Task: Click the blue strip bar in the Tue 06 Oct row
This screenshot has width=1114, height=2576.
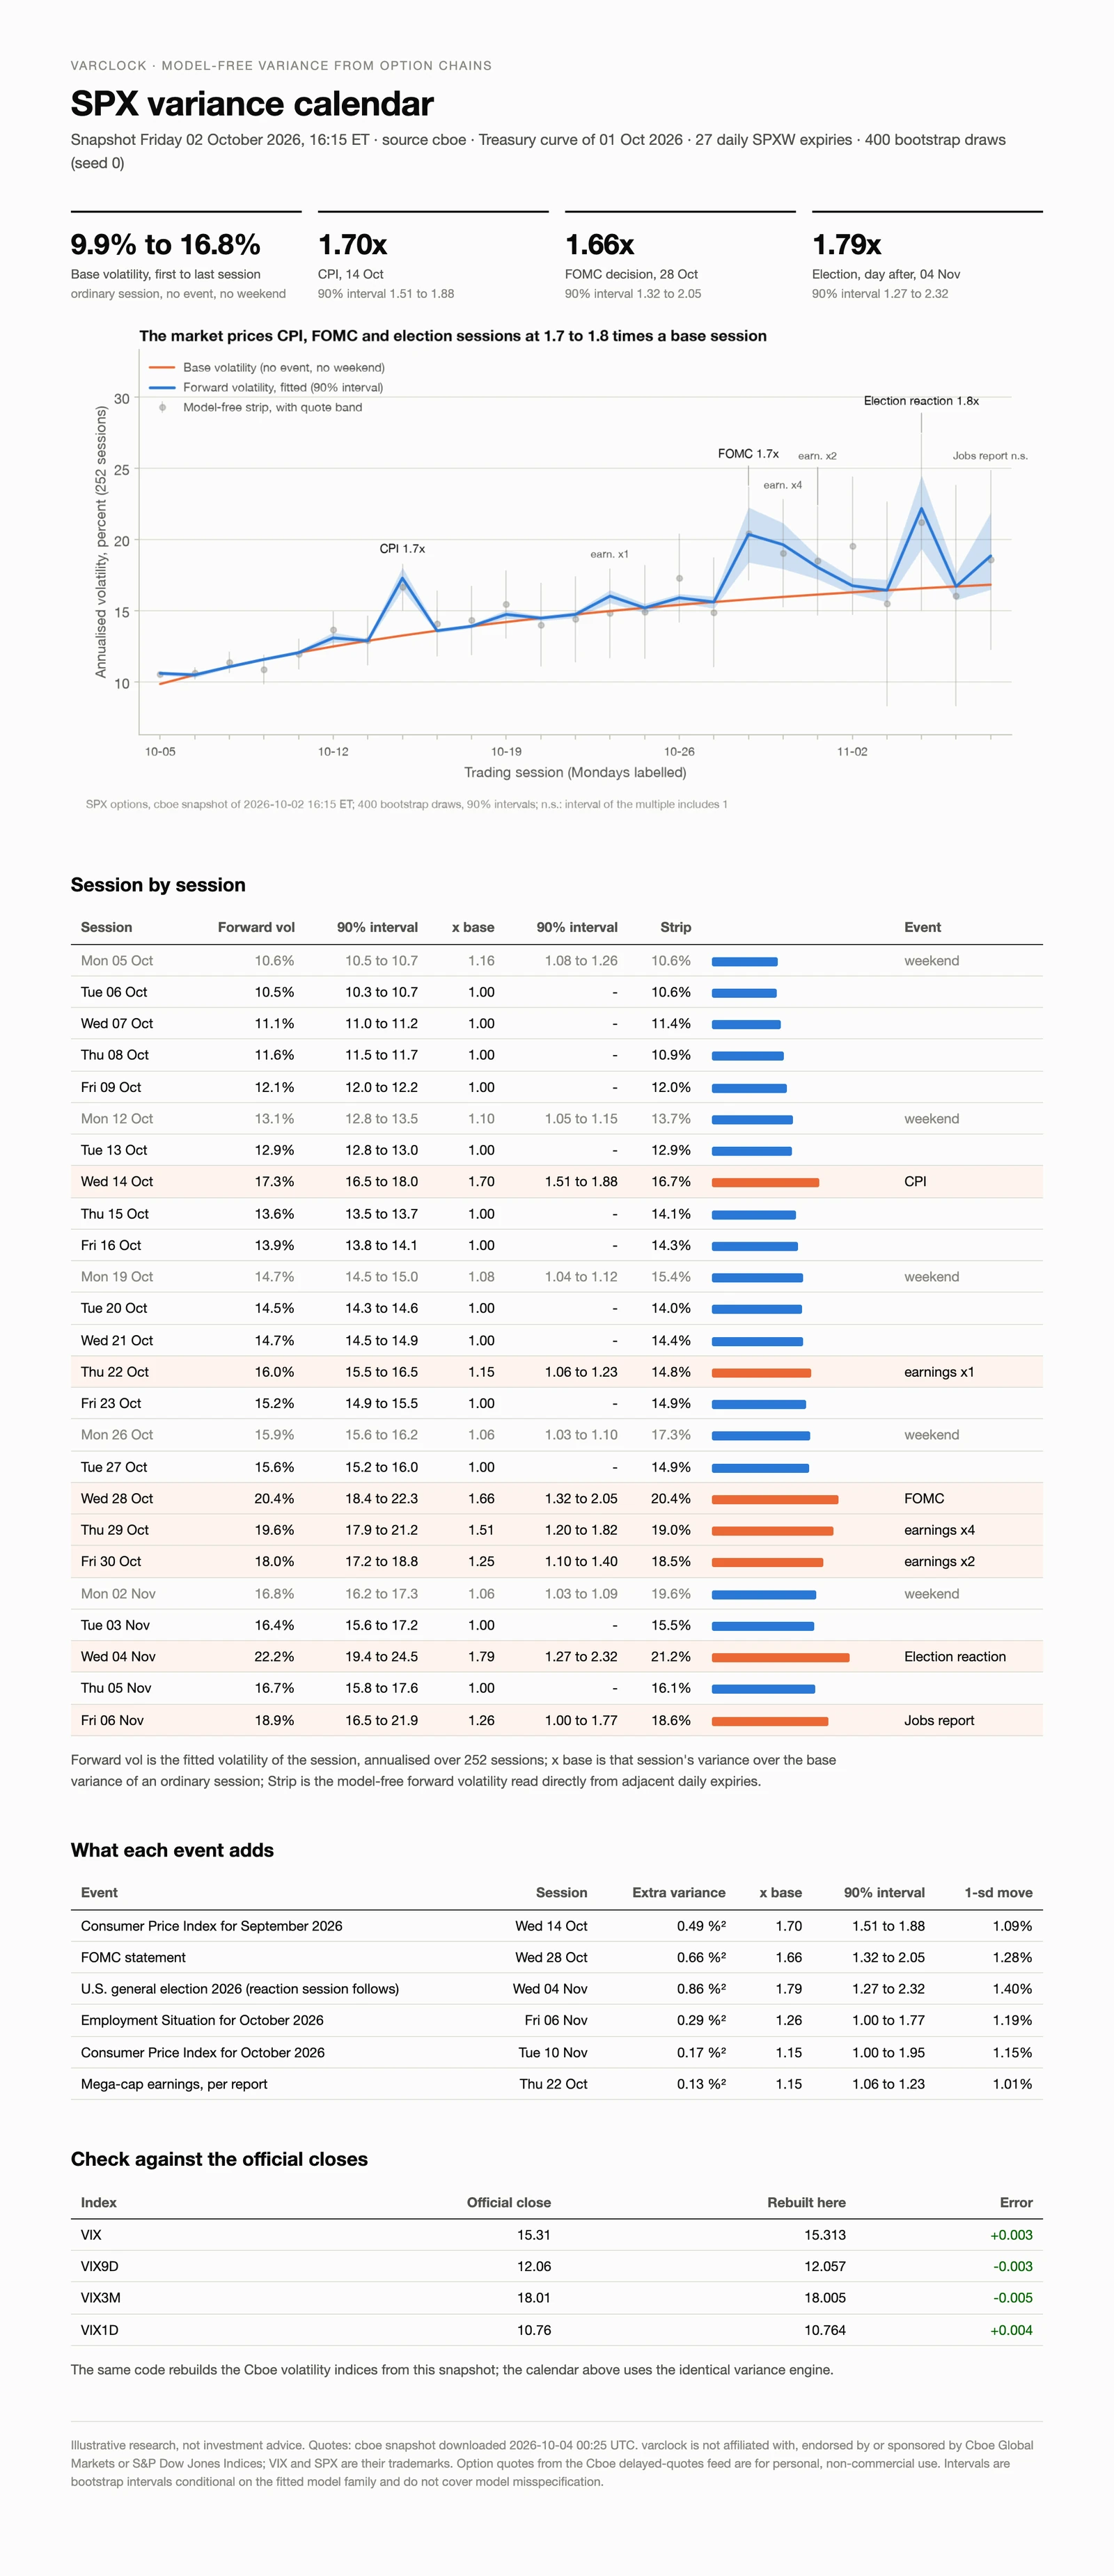Action: click(744, 993)
